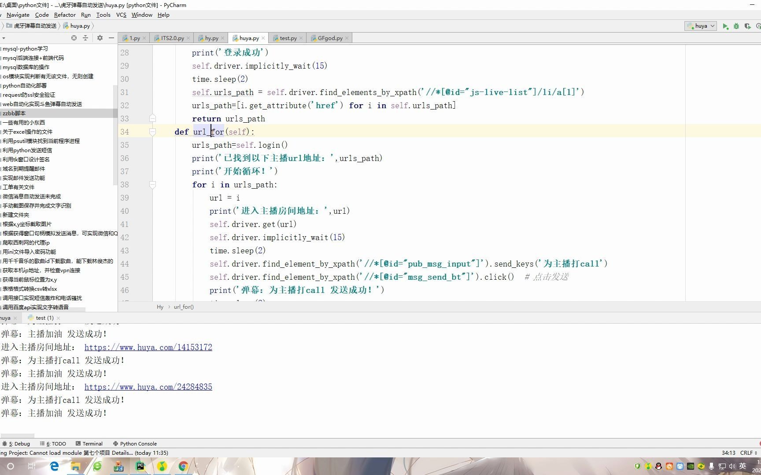Viewport: 761px width, 475px height.
Task: Collapse the for loop at line 38
Action: click(153, 185)
